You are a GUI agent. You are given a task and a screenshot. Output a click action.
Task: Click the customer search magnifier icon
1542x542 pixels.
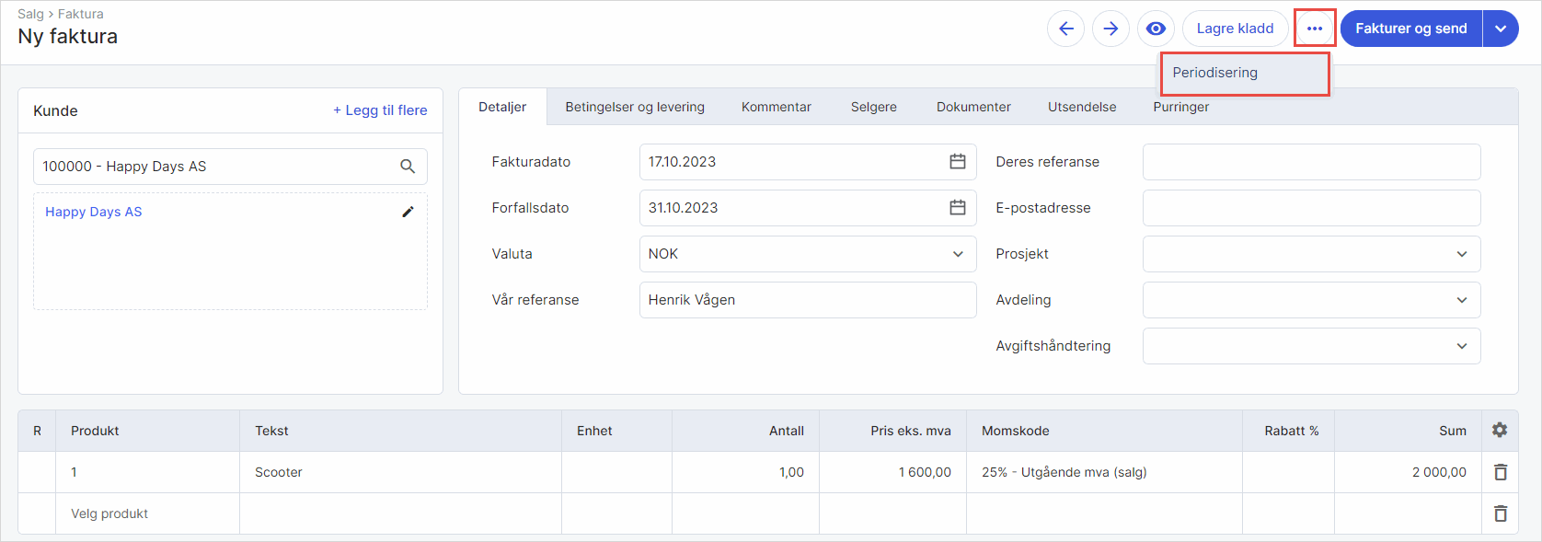[408, 167]
